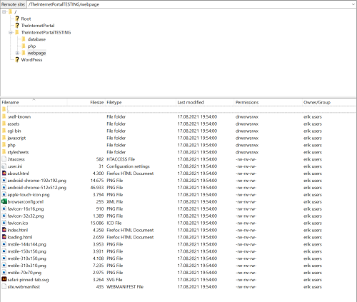Viewport: 357px width, 302px height.
Task: Click into the Remote site path field
Action: pyautogui.click(x=189, y=4)
